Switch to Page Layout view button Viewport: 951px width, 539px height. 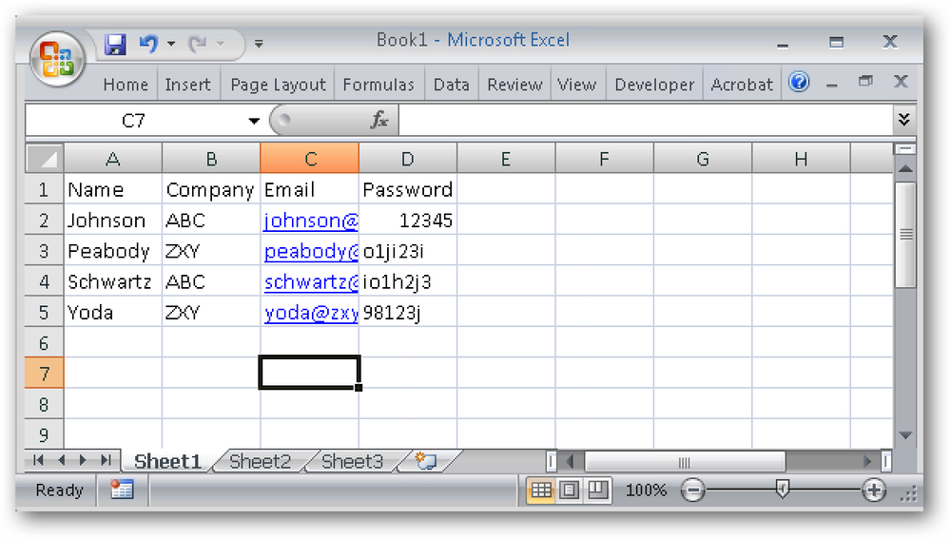pos(569,490)
